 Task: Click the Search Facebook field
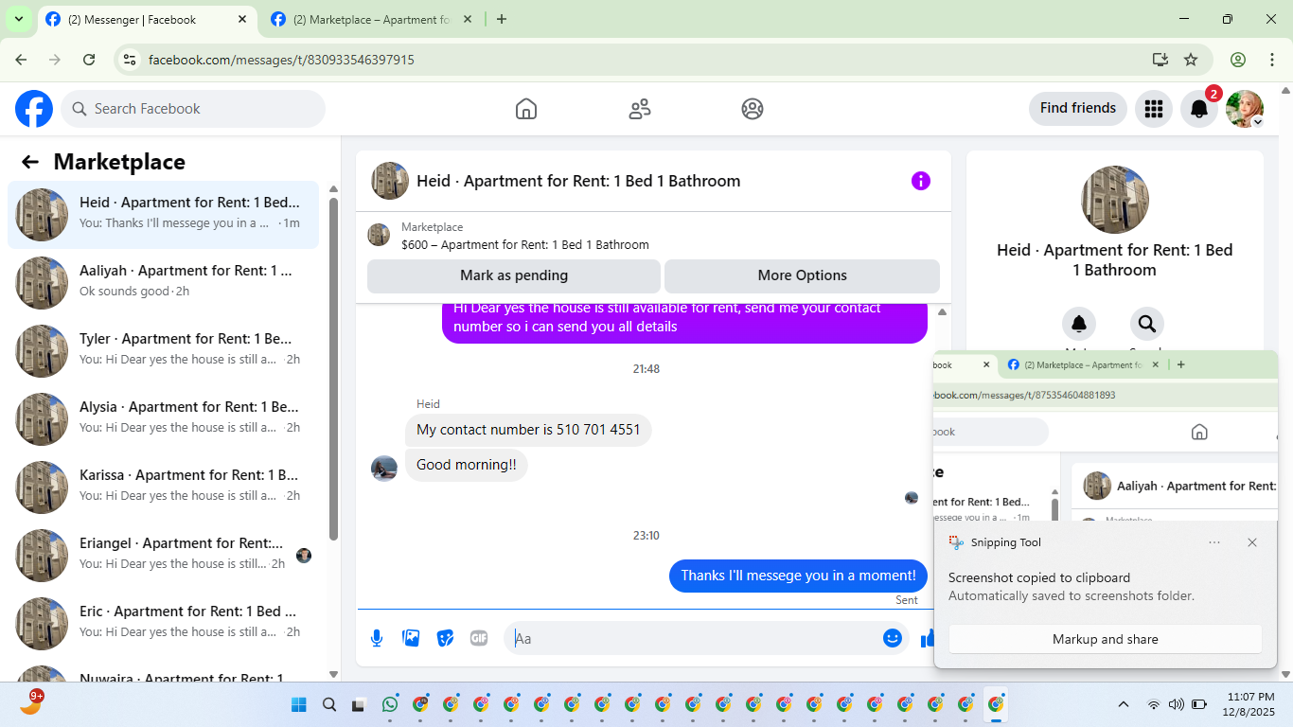[193, 109]
